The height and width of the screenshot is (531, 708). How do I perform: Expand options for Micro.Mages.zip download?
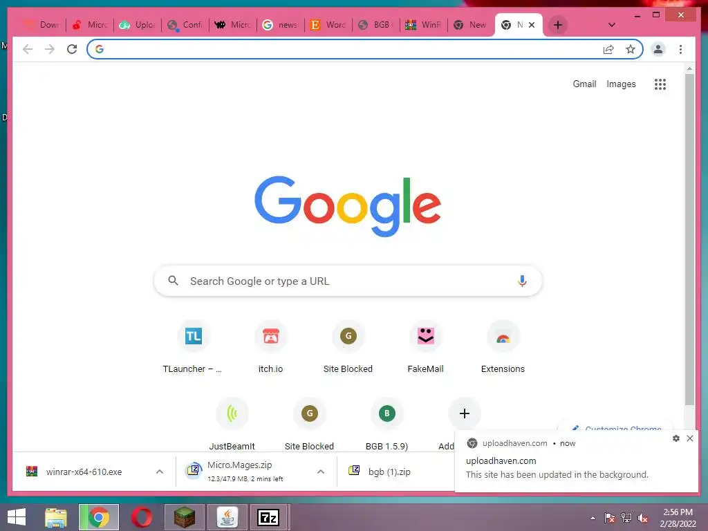point(321,472)
